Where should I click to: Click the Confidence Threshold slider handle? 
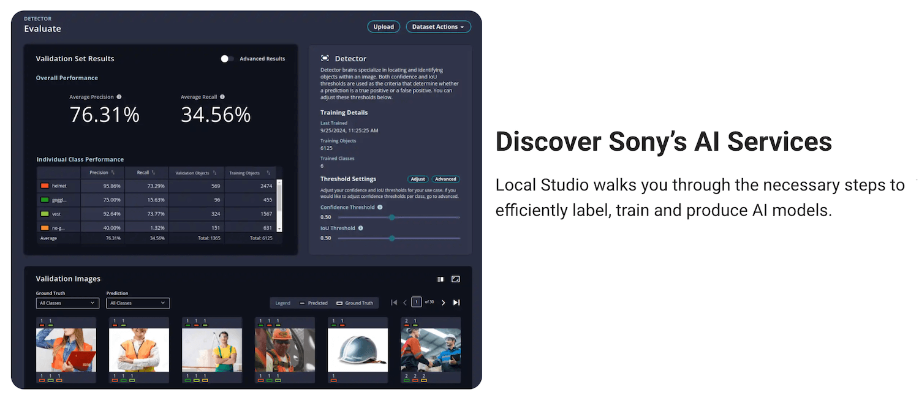392,217
